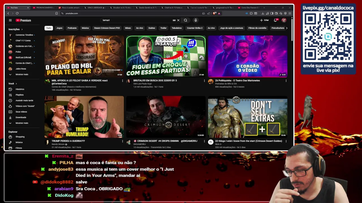Open options menu for MBL APOIOU video
The width and height of the screenshot is (362, 203).
tap(122, 81)
